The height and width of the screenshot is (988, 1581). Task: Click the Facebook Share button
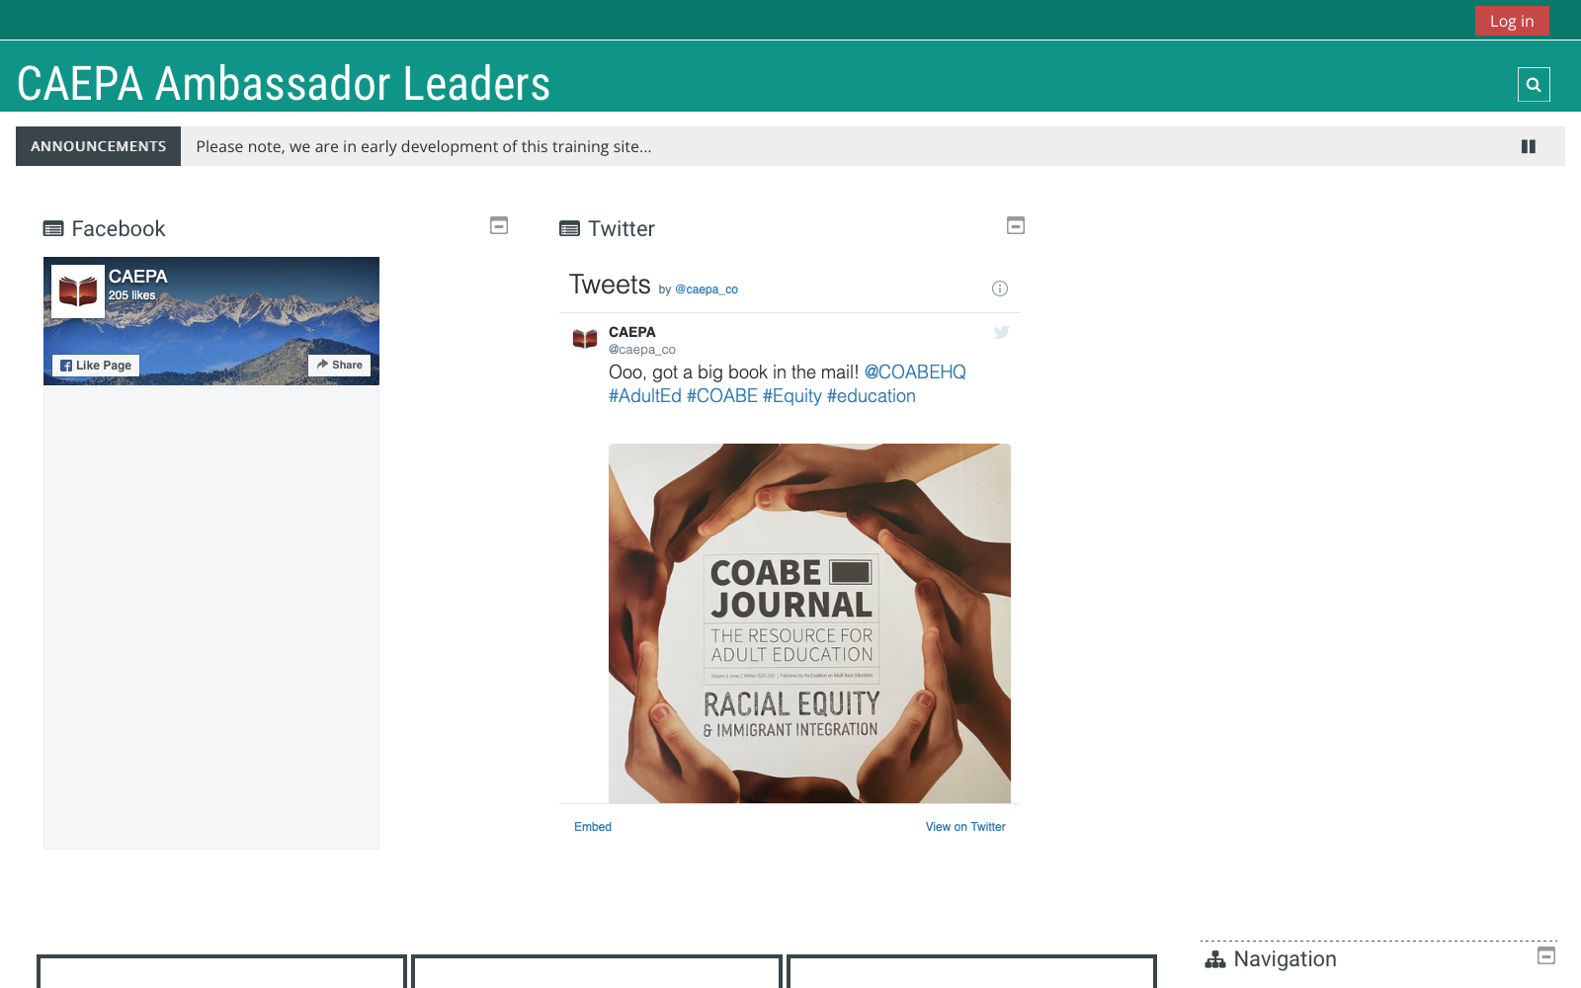click(340, 365)
